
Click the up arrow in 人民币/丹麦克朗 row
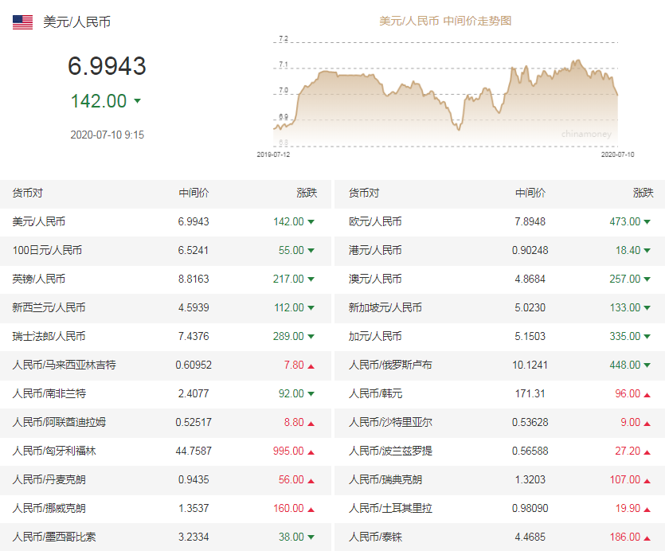(x=311, y=481)
